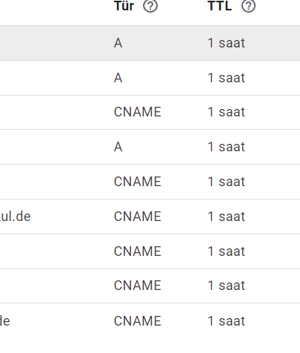
Task: Sort by the TTL column header
Action: click(x=220, y=6)
